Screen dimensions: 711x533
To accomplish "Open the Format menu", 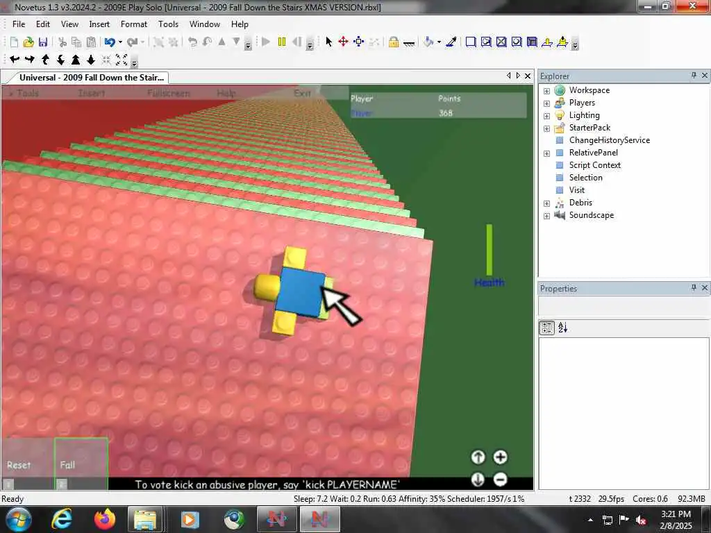I will 134,24.
